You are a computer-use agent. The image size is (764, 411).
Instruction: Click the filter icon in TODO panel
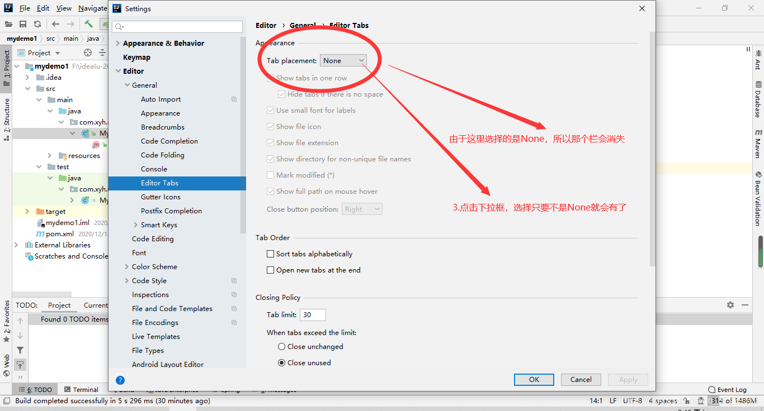20,350
